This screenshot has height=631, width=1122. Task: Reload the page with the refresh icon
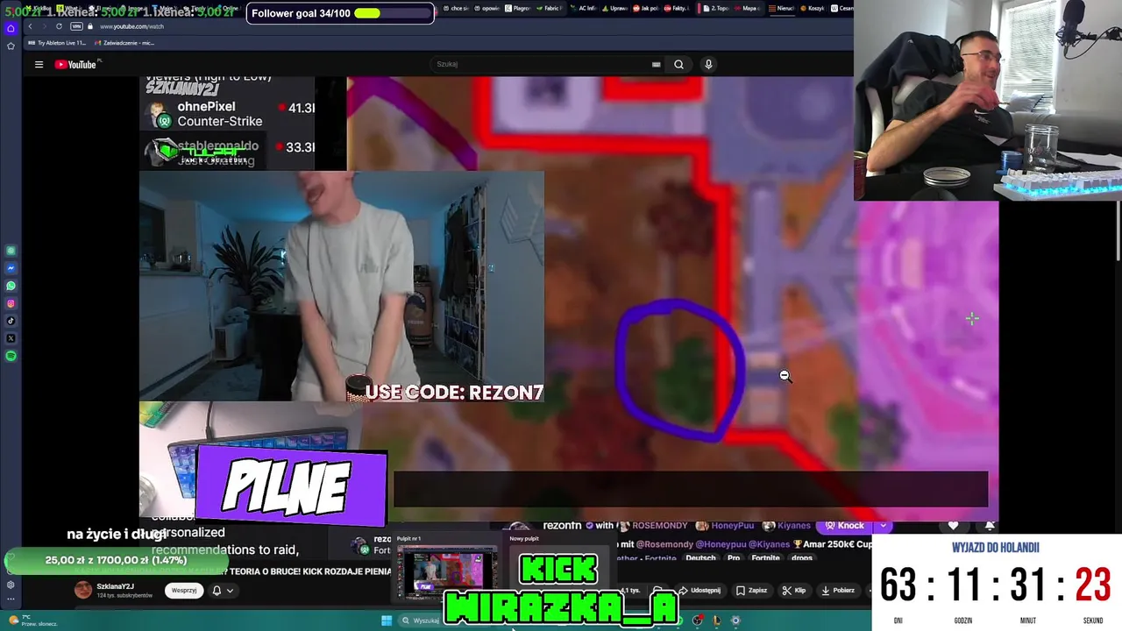59,26
